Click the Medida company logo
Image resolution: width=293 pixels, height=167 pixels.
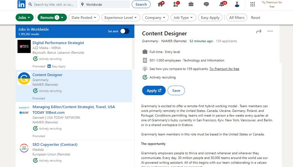click(24, 148)
